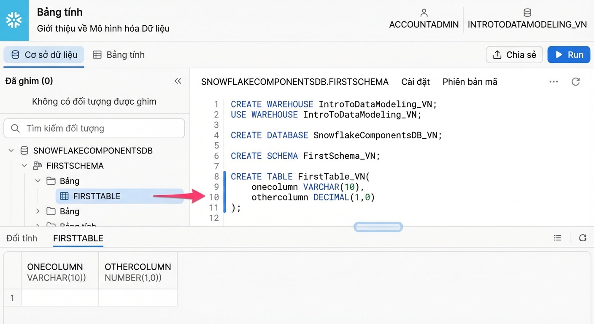Open the SNOWFLAKECOMPONENTSDB.FIRSTSCHEMA context selector
594x324 pixels.
(x=295, y=82)
